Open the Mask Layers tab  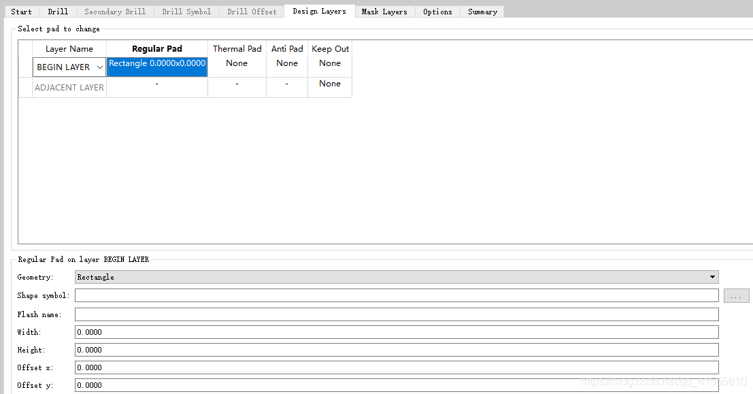(x=384, y=12)
